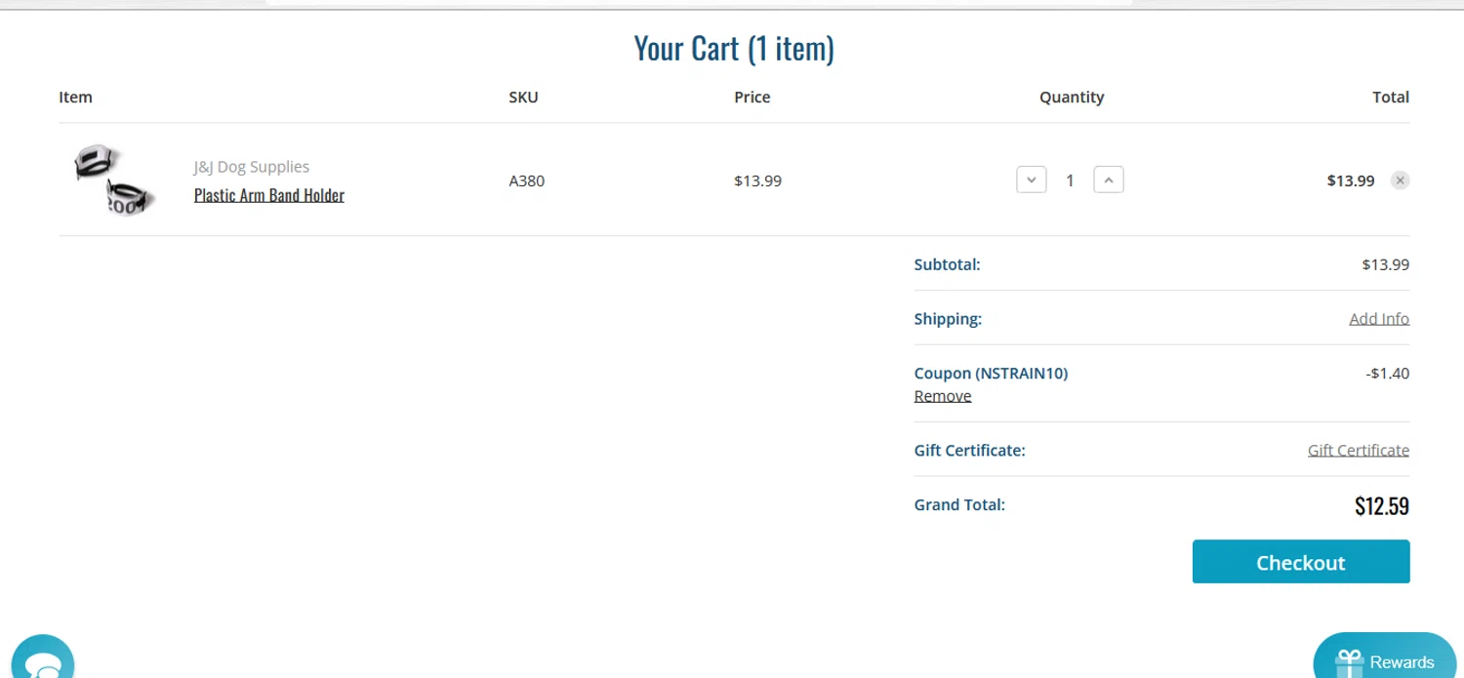Click the Item column header
This screenshot has width=1464, height=678.
pyautogui.click(x=75, y=97)
